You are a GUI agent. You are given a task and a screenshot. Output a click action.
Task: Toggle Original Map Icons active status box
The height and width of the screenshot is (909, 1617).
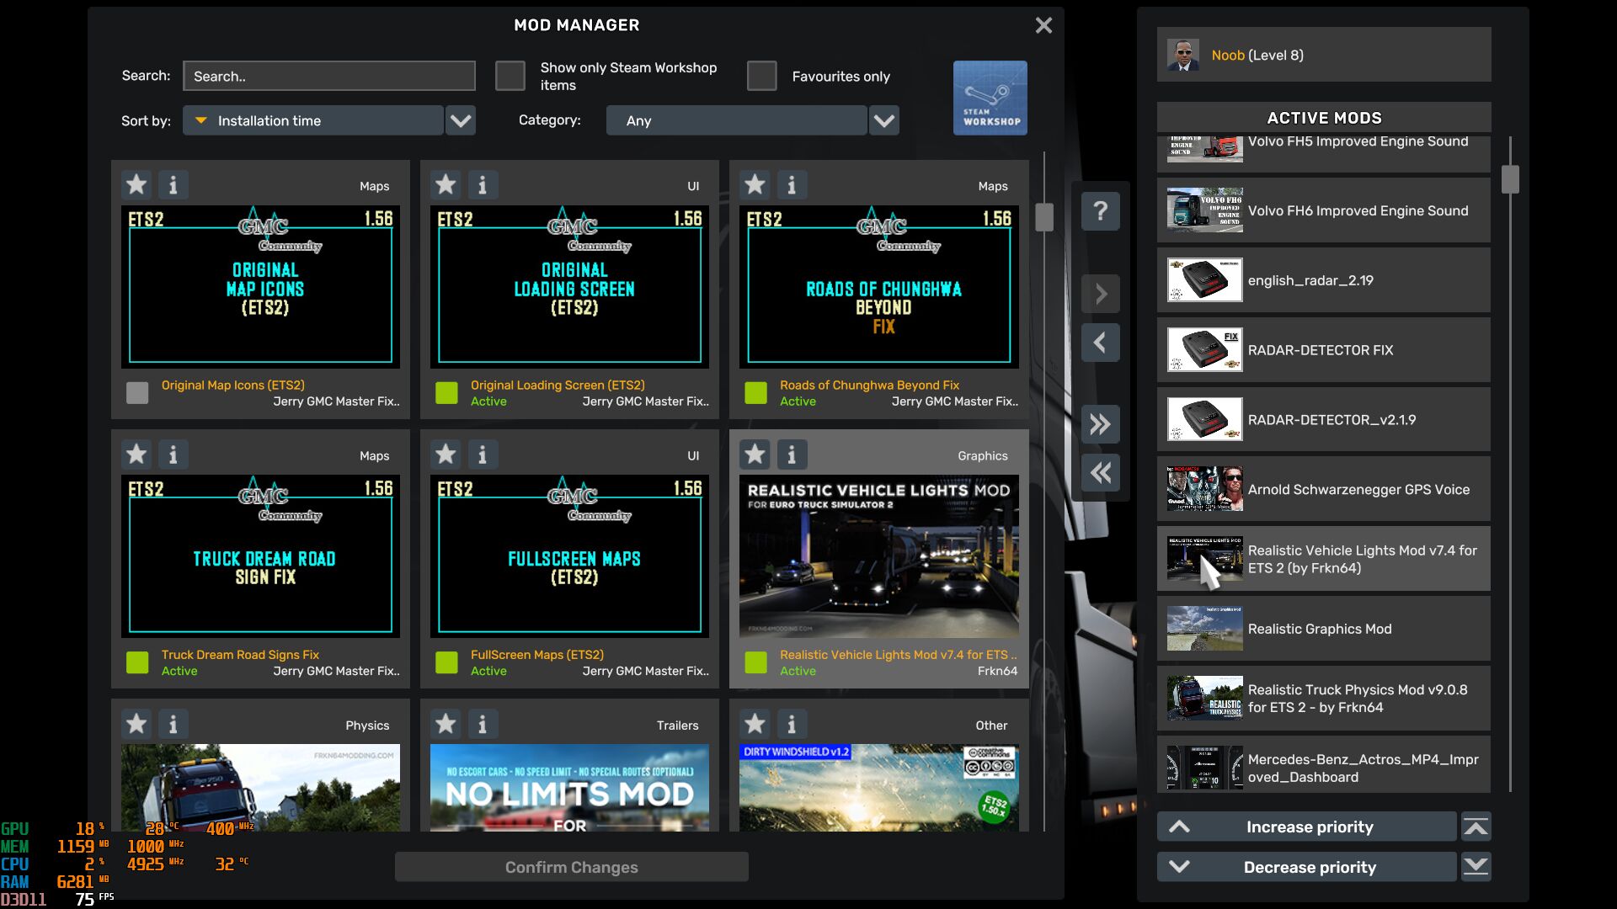pos(137,392)
